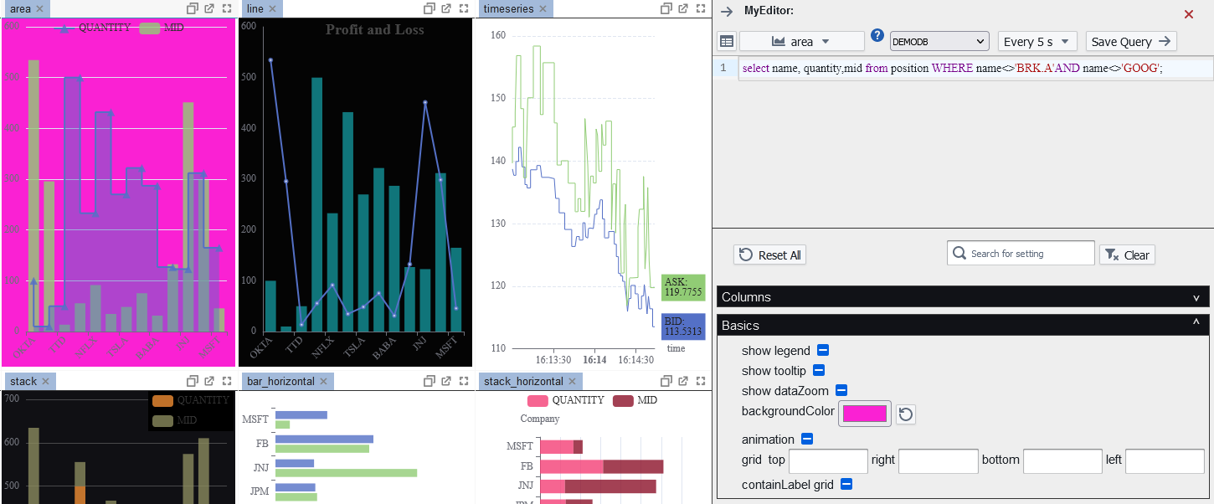Toggle QUANTITY series in stack_horizontal legend
The width and height of the screenshot is (1214, 504).
(x=566, y=400)
